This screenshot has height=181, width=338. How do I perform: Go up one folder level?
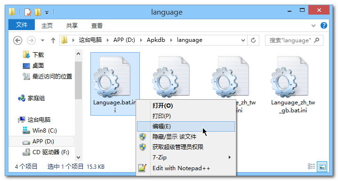[53, 40]
